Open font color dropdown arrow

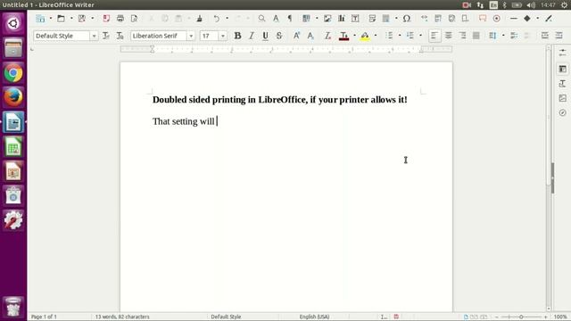click(354, 36)
